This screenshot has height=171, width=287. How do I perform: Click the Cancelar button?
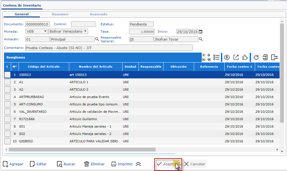click(x=195, y=164)
